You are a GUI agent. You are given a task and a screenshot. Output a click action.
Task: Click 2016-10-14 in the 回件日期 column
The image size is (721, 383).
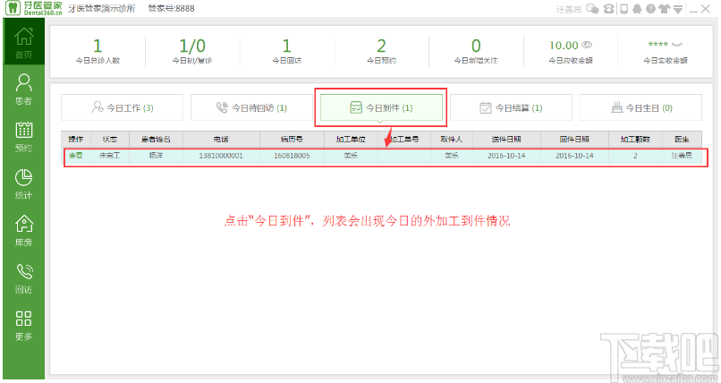[x=574, y=156]
